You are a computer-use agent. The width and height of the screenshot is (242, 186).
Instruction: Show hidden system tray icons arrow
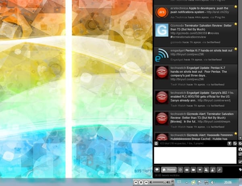[x=188, y=182]
